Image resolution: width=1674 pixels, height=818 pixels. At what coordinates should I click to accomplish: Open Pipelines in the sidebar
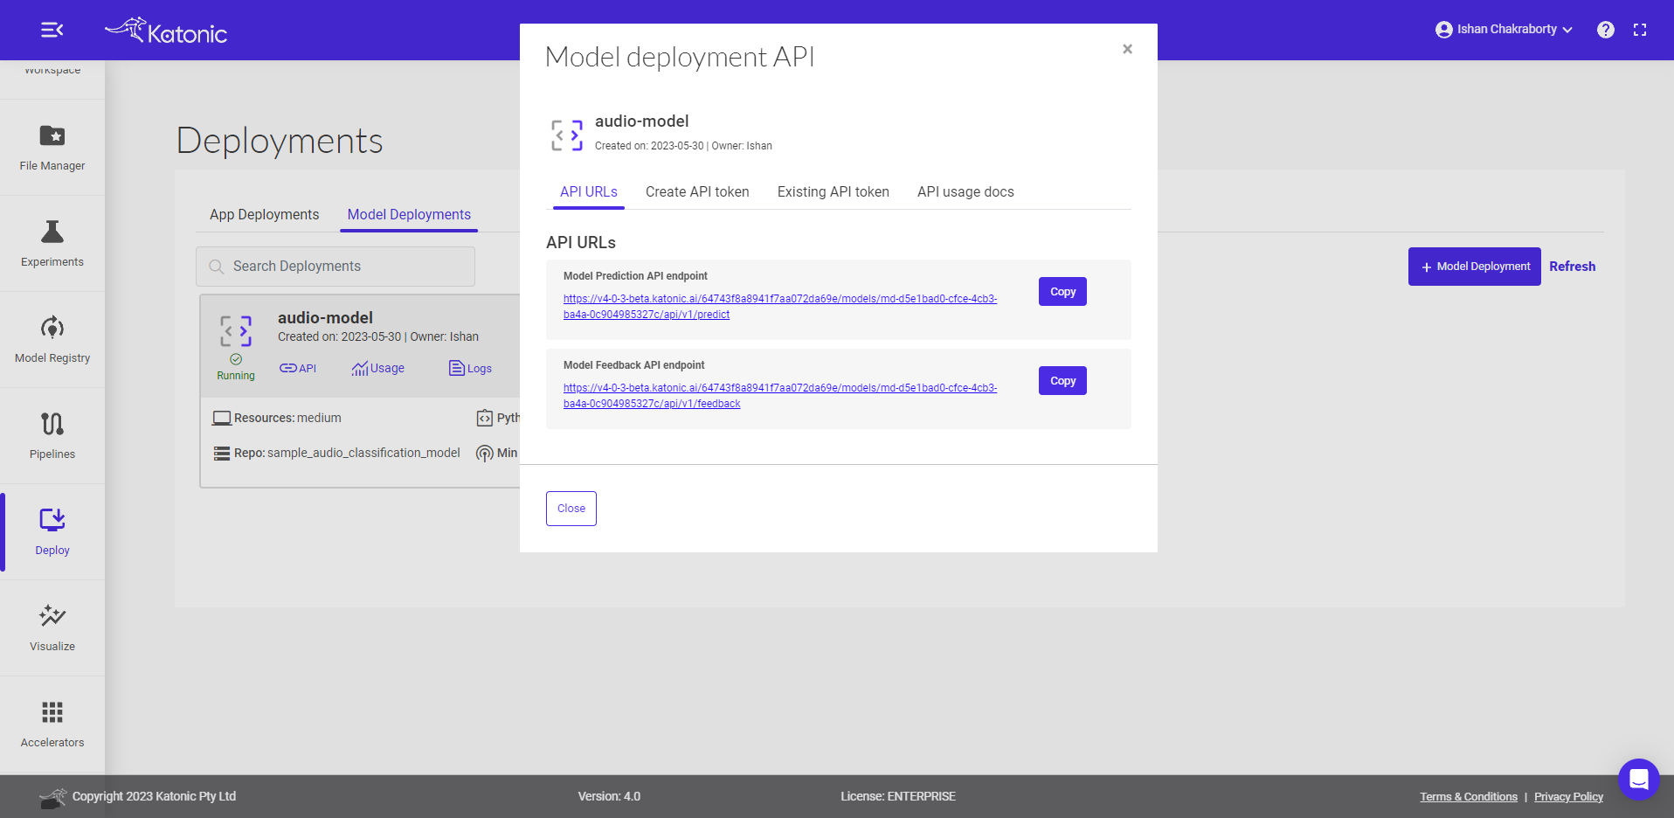click(x=52, y=435)
